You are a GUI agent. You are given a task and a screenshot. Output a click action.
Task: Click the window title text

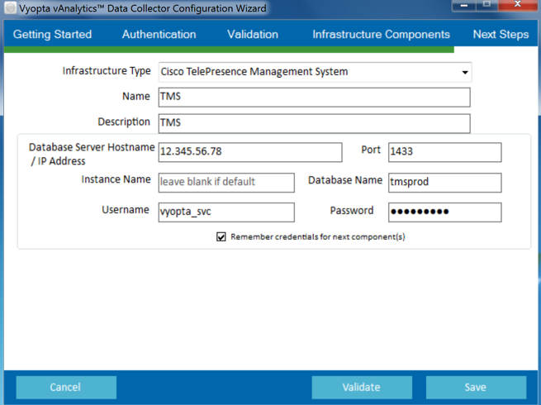coord(143,8)
